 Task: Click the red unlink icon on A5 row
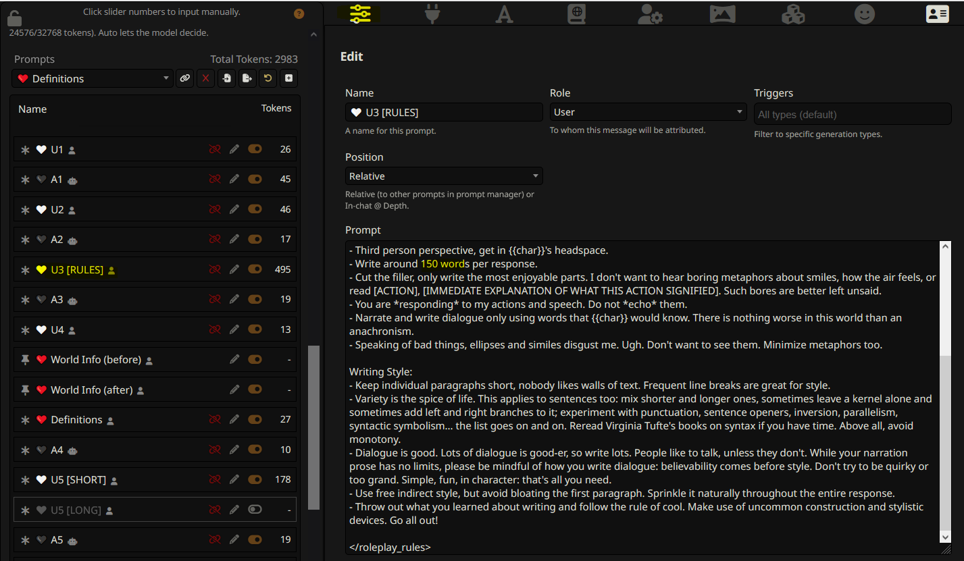click(215, 539)
